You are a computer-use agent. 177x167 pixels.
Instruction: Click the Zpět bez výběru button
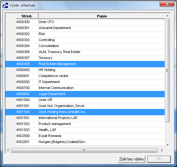pos(131,159)
